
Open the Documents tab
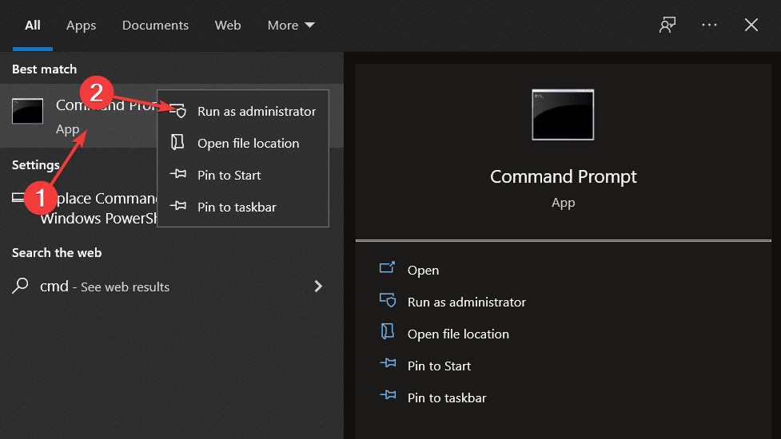pyautogui.click(x=155, y=25)
